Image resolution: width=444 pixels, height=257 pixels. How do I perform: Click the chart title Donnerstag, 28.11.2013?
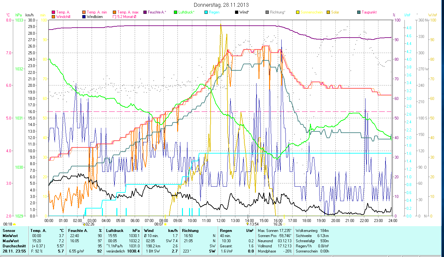point(222,5)
